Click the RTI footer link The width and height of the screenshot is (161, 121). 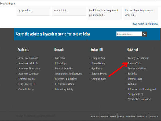click(147, 116)
